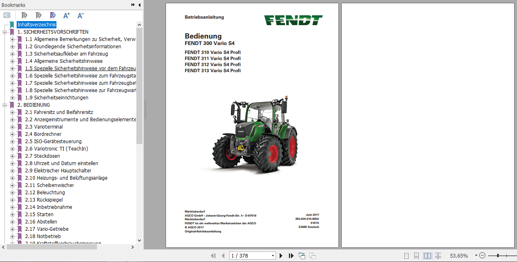The width and height of the screenshot is (517, 262).
Task: Open bookmark 2.4 Bordrechner
Action: click(43, 134)
